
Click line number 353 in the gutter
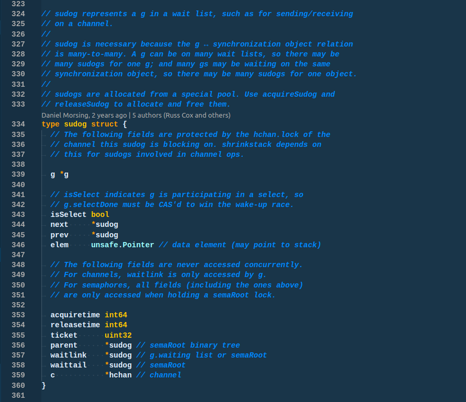click(18, 315)
